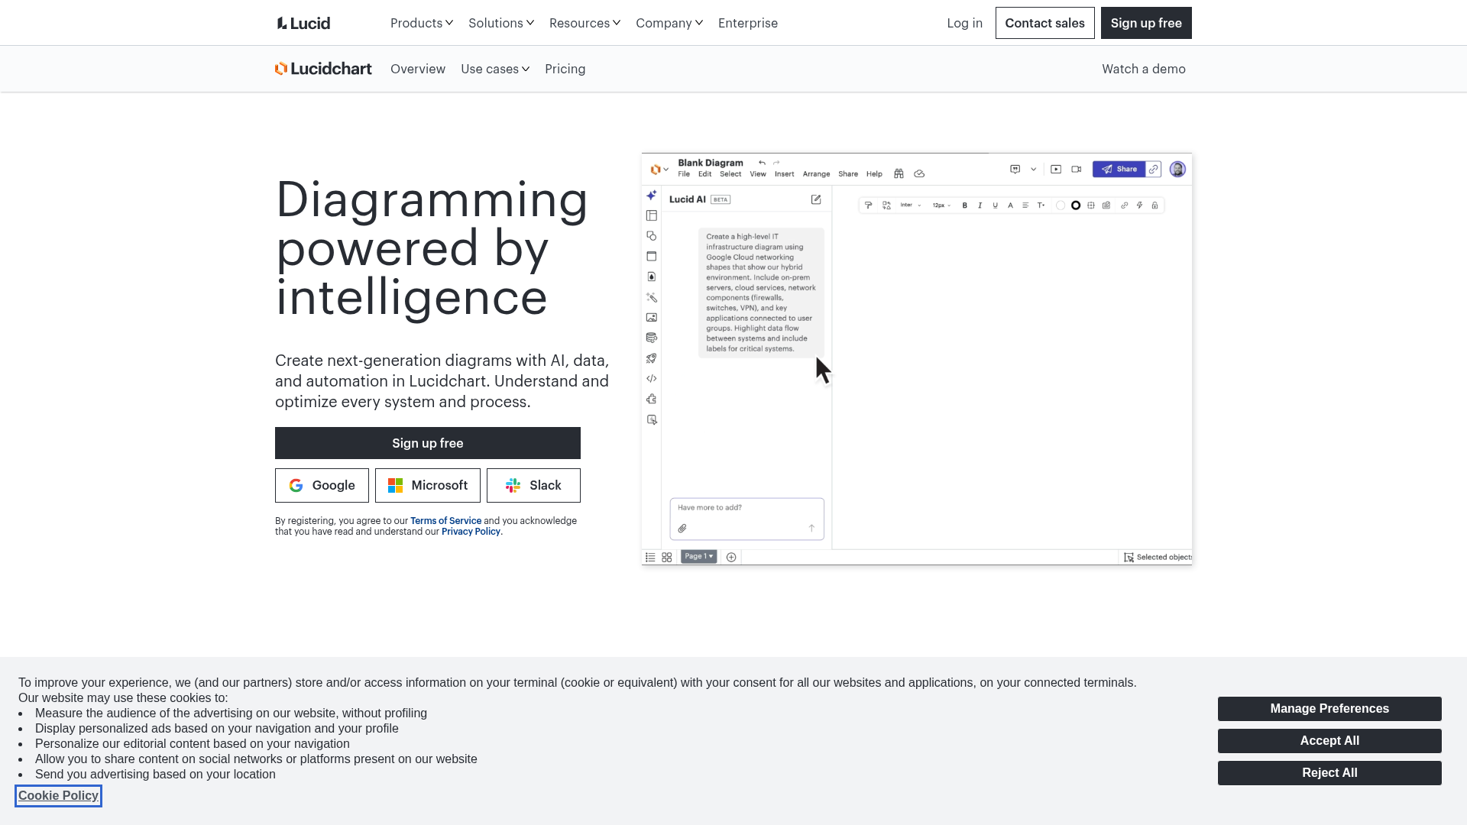
Task: Click the copy link icon beside Share
Action: pos(1154,170)
